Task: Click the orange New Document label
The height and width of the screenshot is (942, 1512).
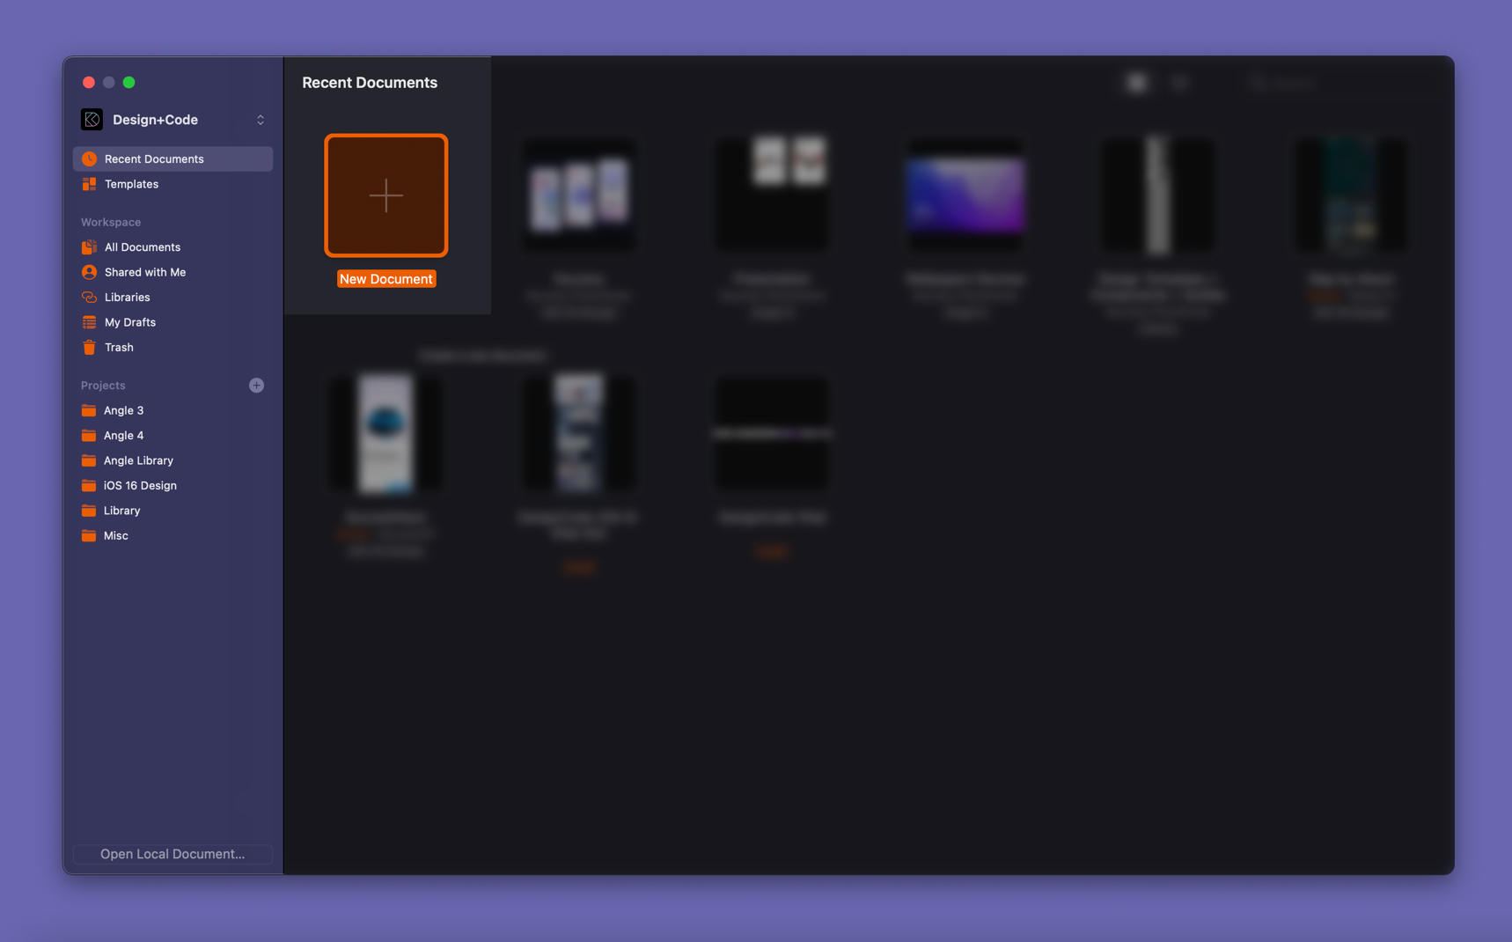Action: tap(386, 279)
